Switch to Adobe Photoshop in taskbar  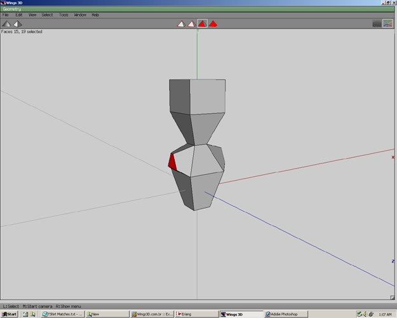[286, 314]
